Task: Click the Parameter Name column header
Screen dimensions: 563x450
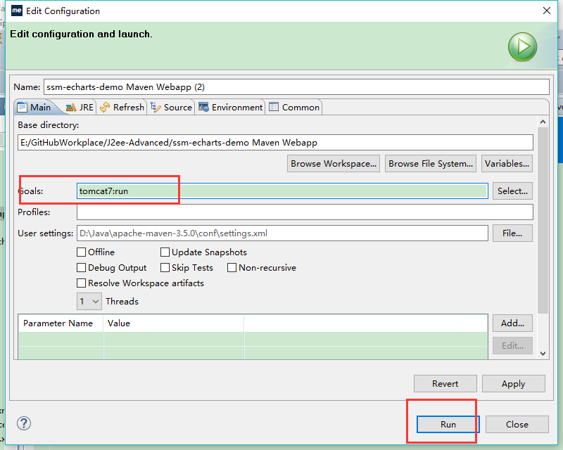Action: [x=61, y=323]
